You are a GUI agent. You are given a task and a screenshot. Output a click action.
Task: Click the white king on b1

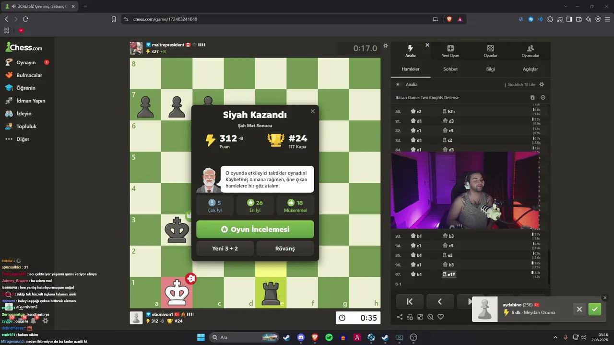[x=177, y=292]
